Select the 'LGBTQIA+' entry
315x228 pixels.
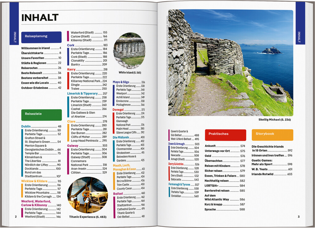pyautogui.click(x=225, y=186)
